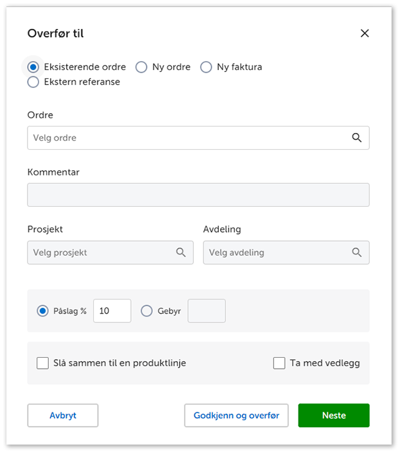Screen dimensions: 398x451
Task: Click the search icon in Velg avdeling
Action: (x=357, y=252)
